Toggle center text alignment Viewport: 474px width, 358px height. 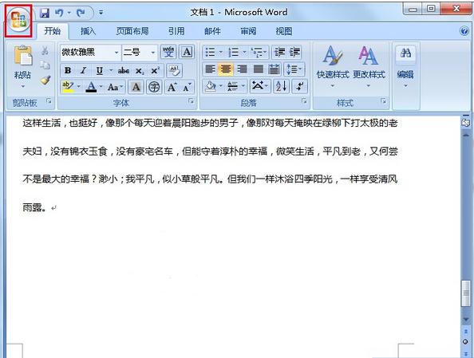[226, 69]
